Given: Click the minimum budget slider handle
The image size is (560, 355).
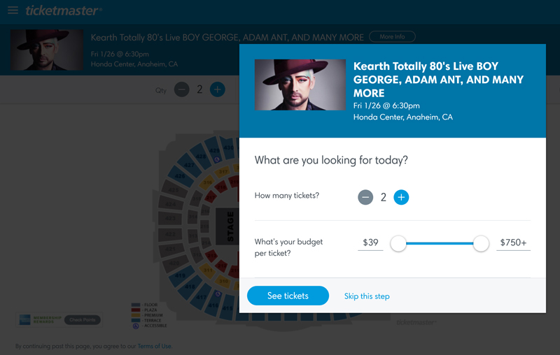Looking at the screenshot, I should click(398, 243).
